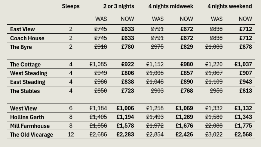Click The Old Vicarage weekend price £2,568
Viewport: 261px width, 147px height.
[x=243, y=135]
